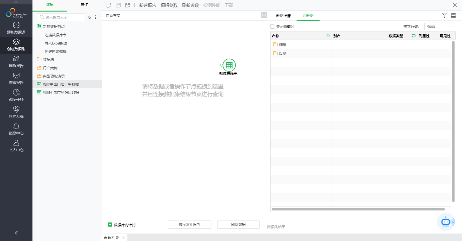This screenshot has width=462, height=241.
Task: Click the search icon in 名称 column header
Action: tap(328, 36)
